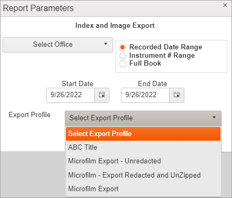232x198 pixels.
Task: Expand the Select Office dropdown
Action: [x=58, y=45]
